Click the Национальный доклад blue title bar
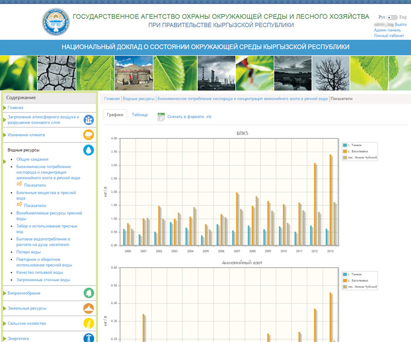Screen dimensions: 411x342 coord(205,47)
